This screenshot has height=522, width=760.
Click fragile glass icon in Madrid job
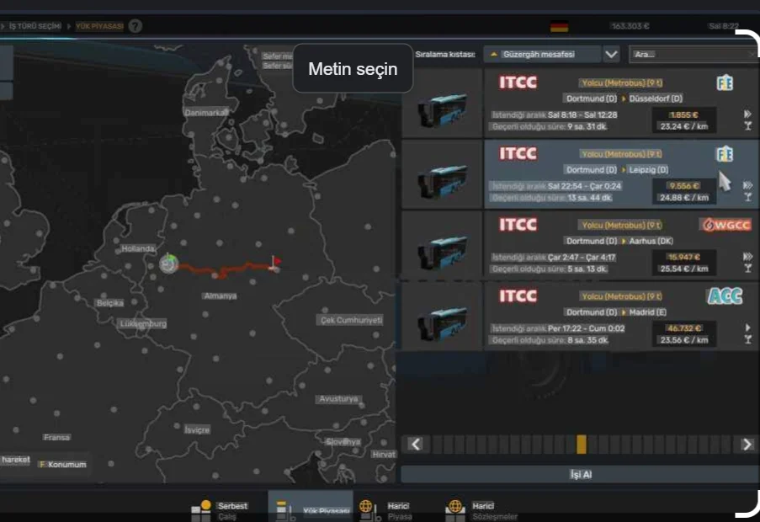click(x=748, y=339)
